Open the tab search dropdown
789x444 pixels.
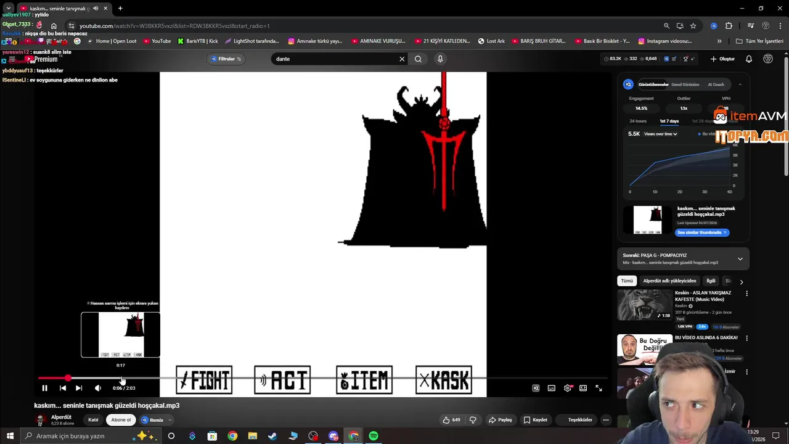click(8, 9)
